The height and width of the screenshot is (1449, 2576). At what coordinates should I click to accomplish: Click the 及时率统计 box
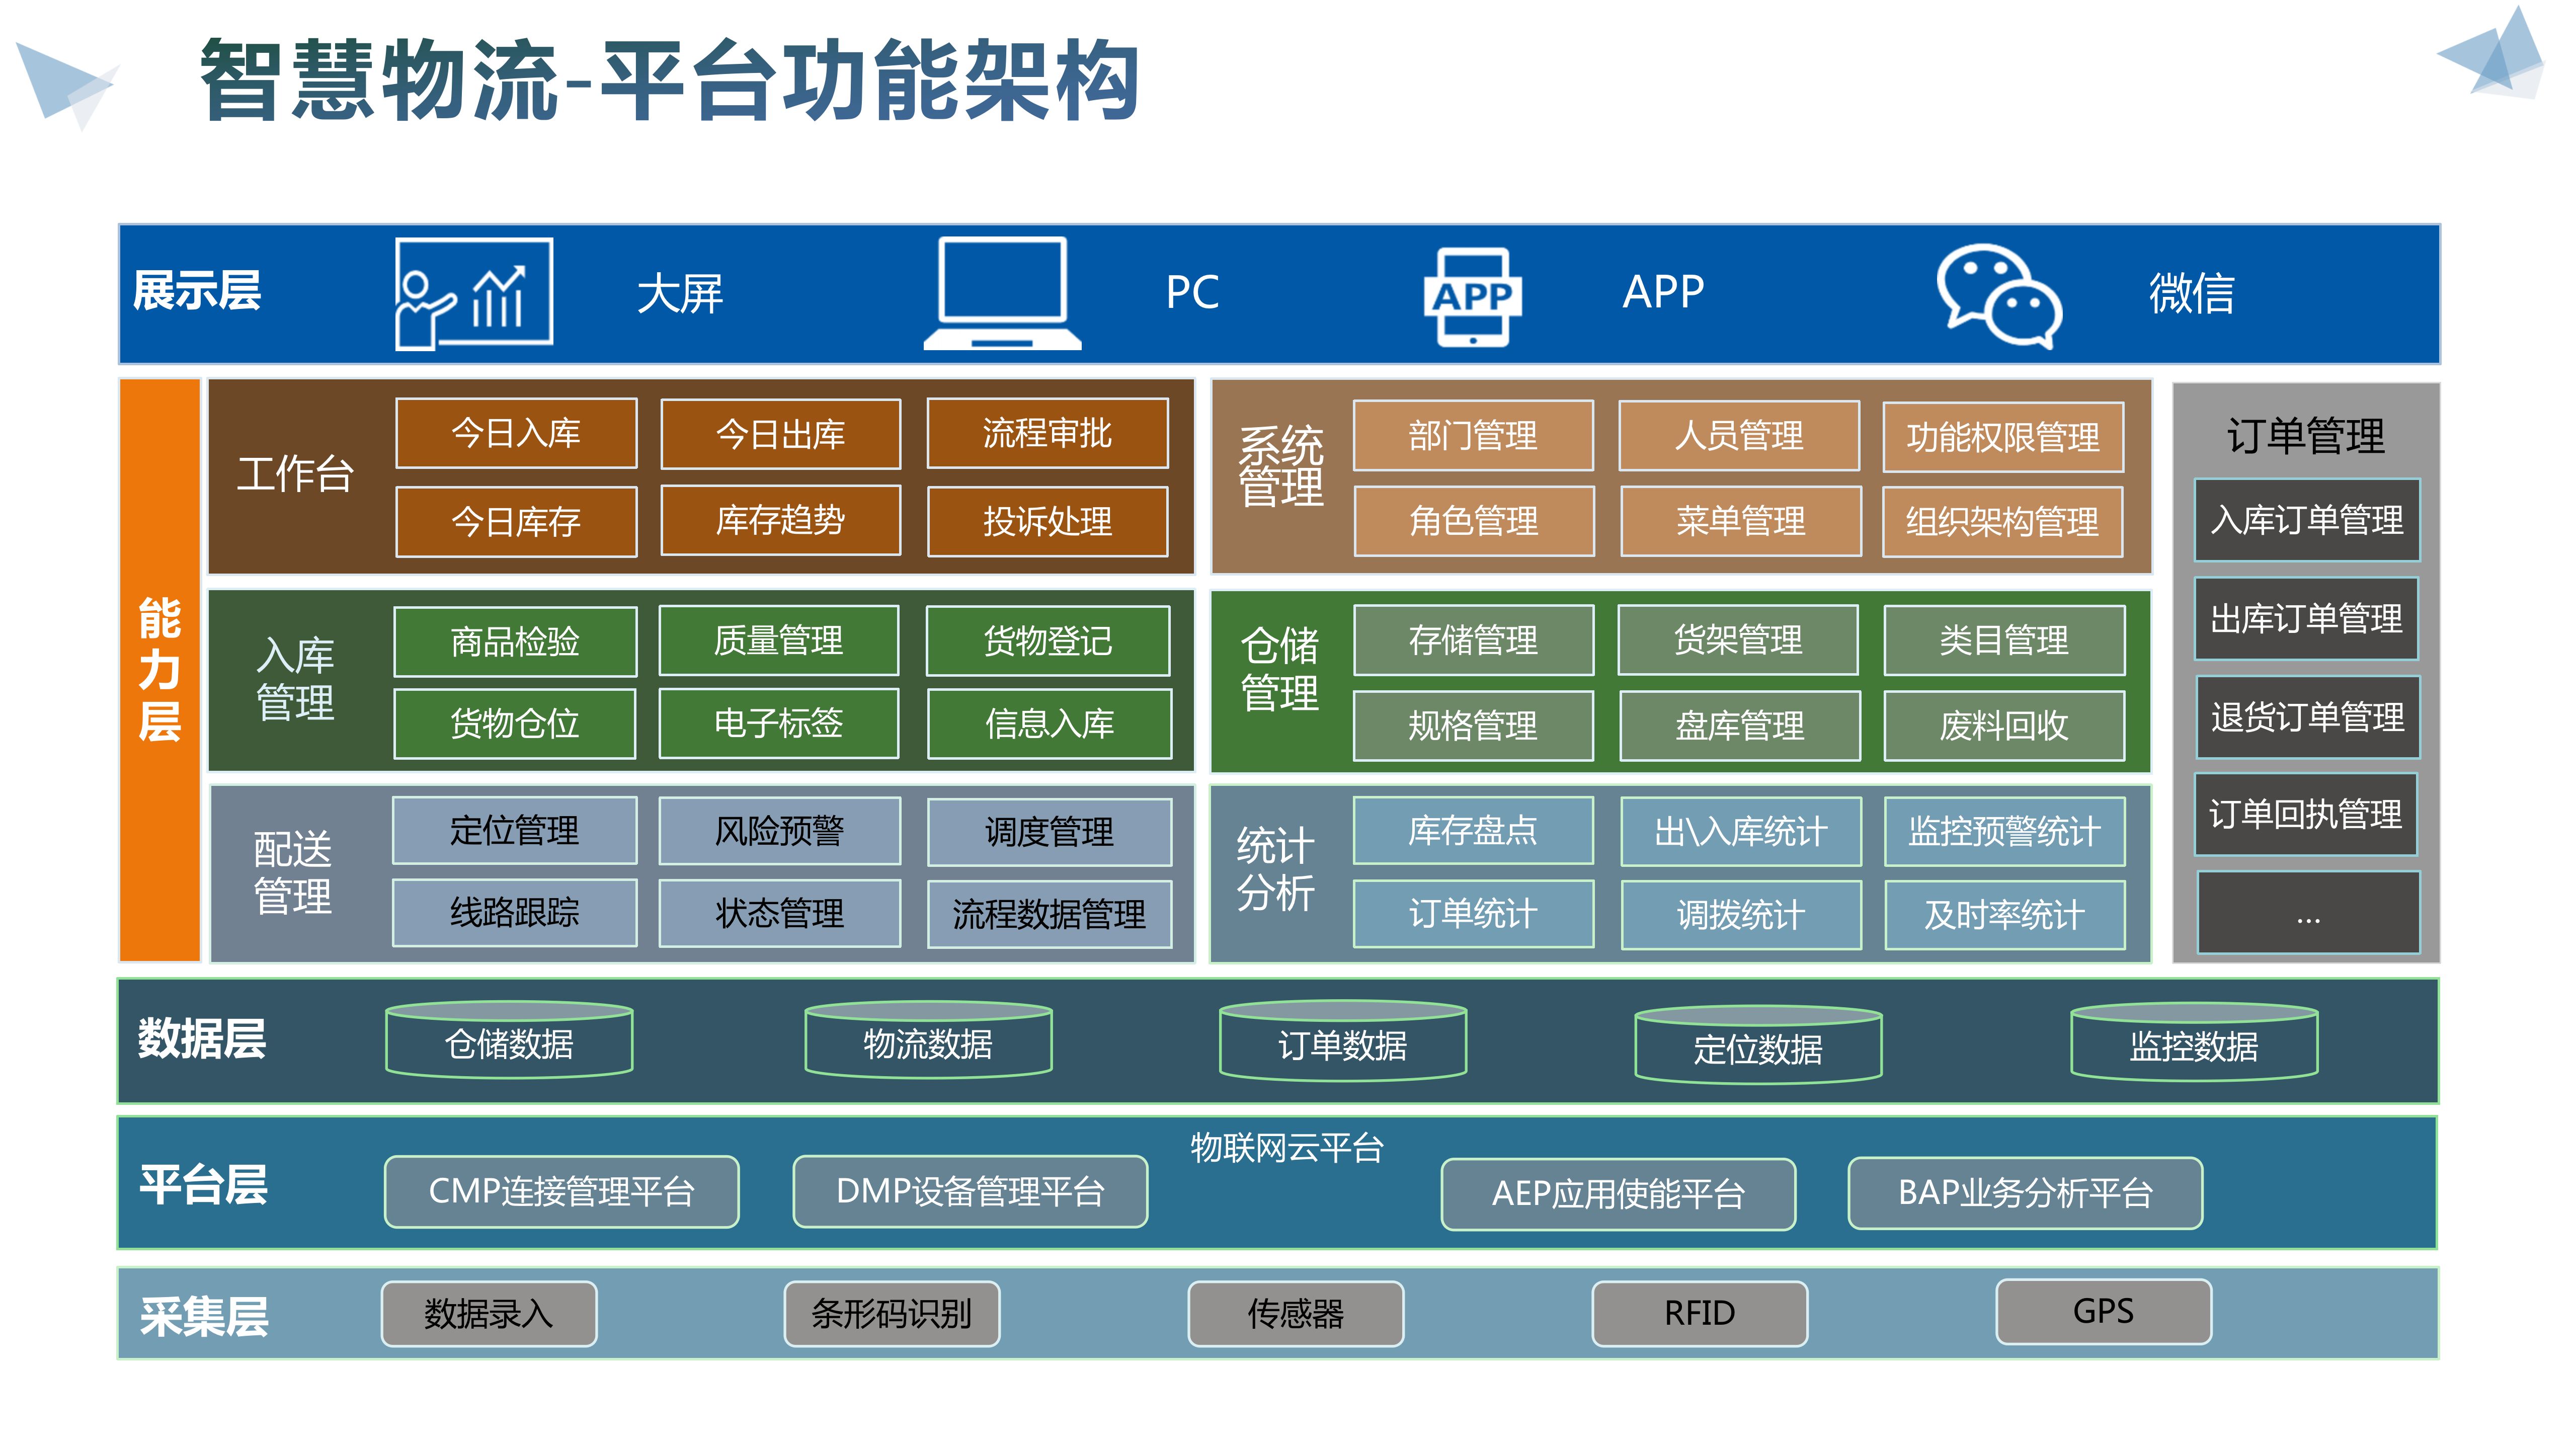click(x=2004, y=915)
